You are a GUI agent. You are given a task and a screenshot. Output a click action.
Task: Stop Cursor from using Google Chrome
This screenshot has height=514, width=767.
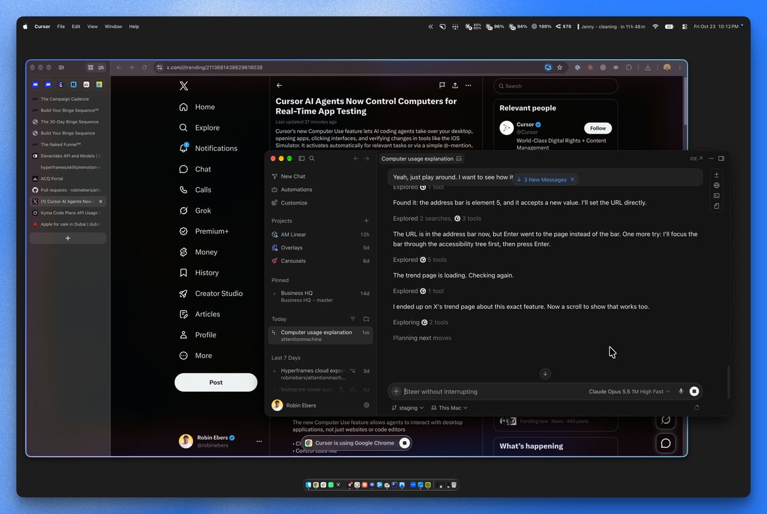tap(404, 443)
